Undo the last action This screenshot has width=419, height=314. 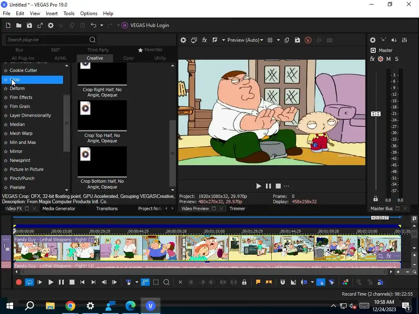pyautogui.click(x=93, y=25)
